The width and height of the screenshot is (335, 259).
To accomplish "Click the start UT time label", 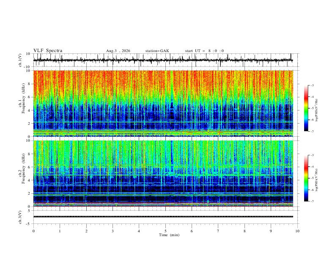I will click(204, 51).
